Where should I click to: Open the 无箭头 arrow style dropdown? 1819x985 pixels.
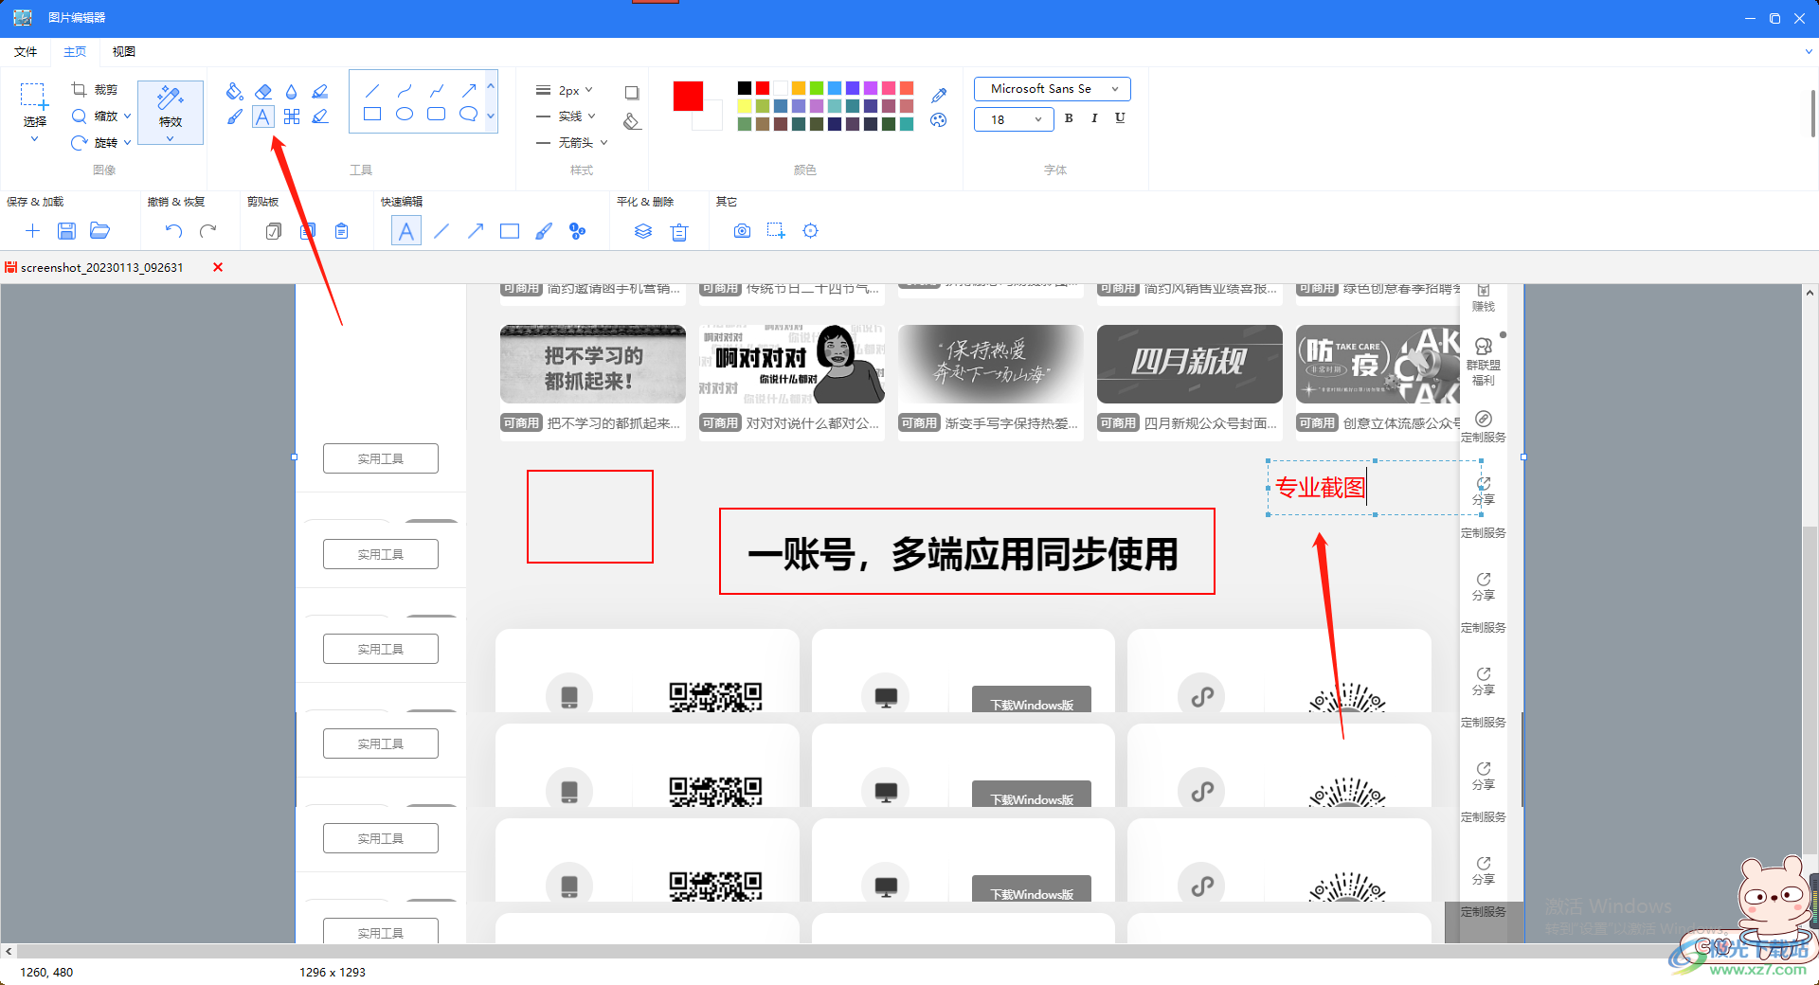(571, 143)
